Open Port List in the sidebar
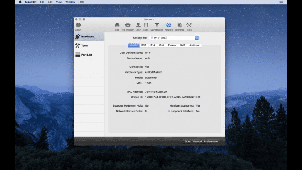The height and width of the screenshot is (170, 302). point(89,55)
